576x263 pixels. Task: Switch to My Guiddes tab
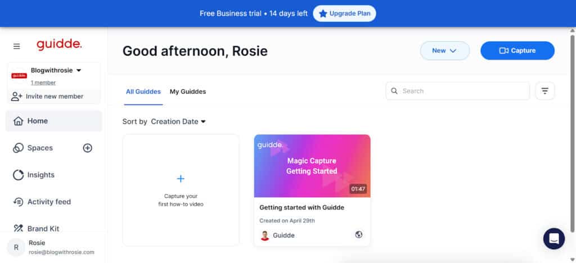click(188, 92)
